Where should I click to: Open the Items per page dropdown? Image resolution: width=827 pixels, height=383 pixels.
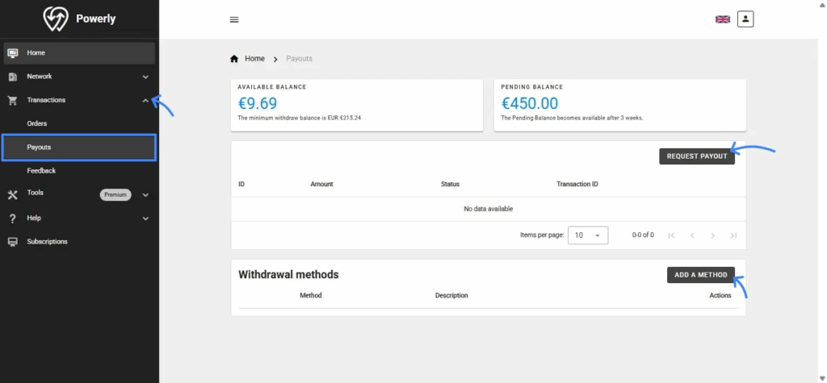(588, 235)
